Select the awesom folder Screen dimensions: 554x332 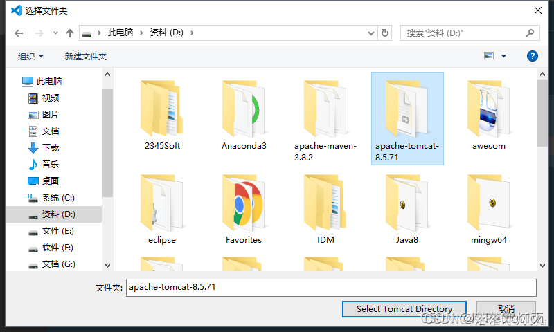pyautogui.click(x=489, y=116)
